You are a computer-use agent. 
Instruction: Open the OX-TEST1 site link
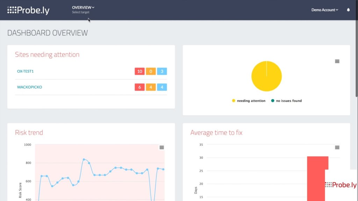(x=25, y=71)
